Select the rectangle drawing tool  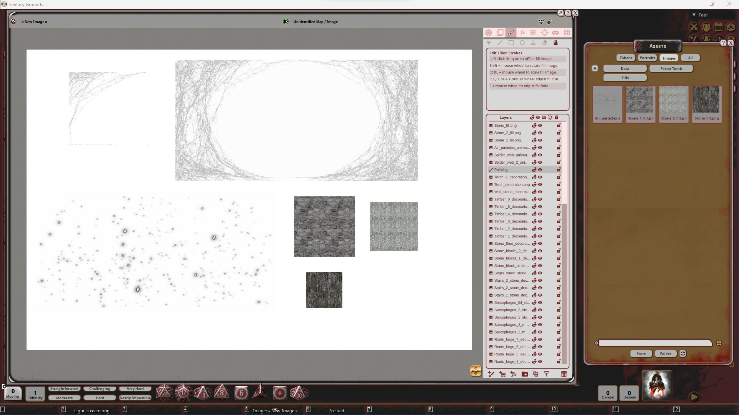(511, 43)
